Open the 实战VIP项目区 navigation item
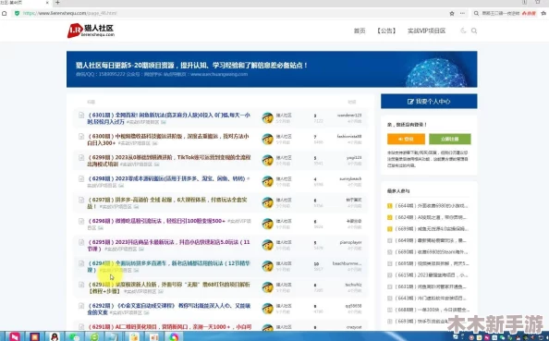Image resolution: width=549 pixels, height=341 pixels. pyautogui.click(x=426, y=30)
